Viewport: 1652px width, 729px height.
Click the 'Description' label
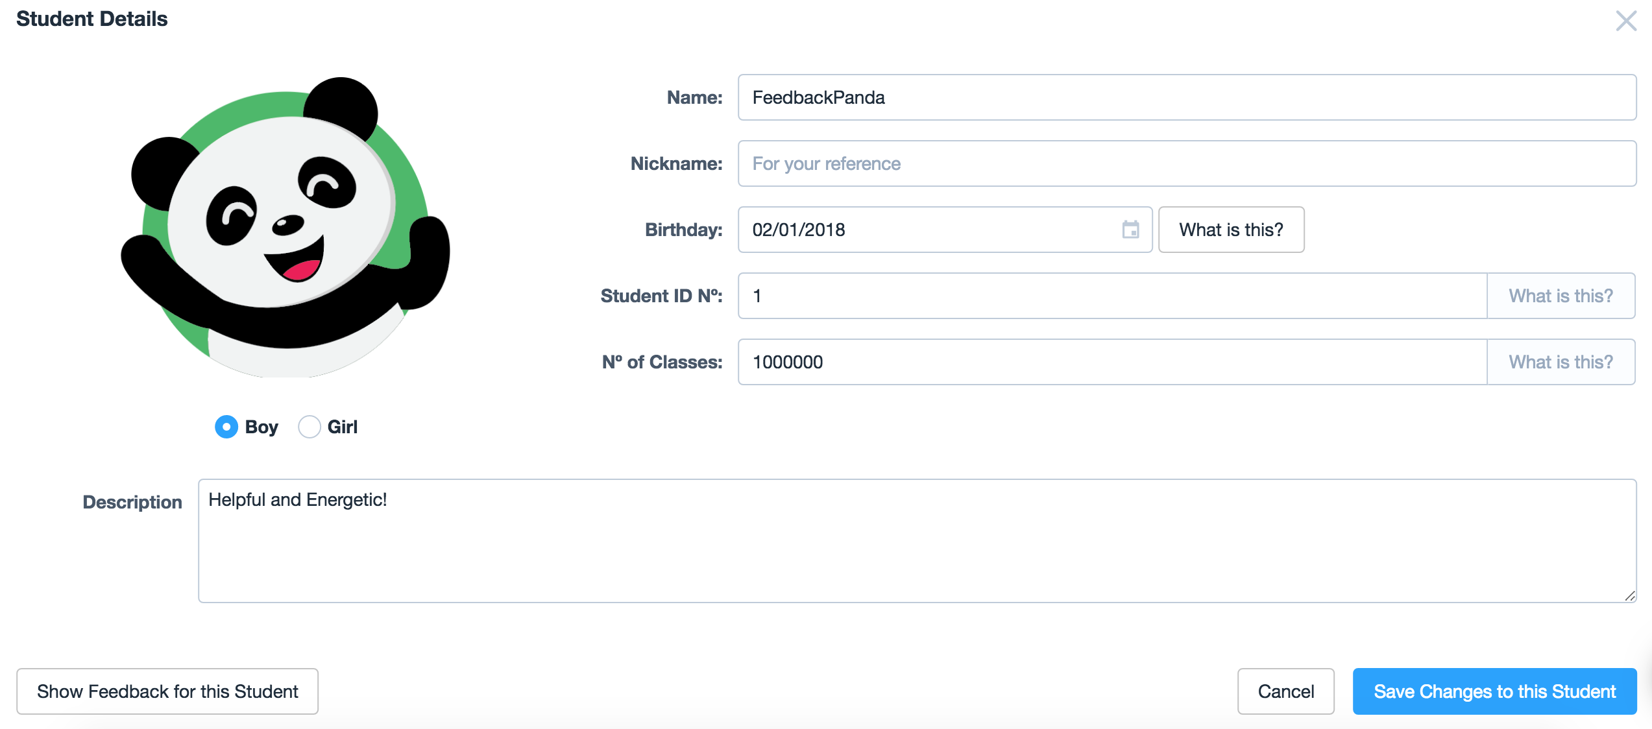click(132, 502)
